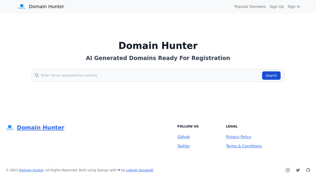Screen dimensions: 316x178
Task: Open the Twitter bird icon in footer
Action: pyautogui.click(x=298, y=170)
